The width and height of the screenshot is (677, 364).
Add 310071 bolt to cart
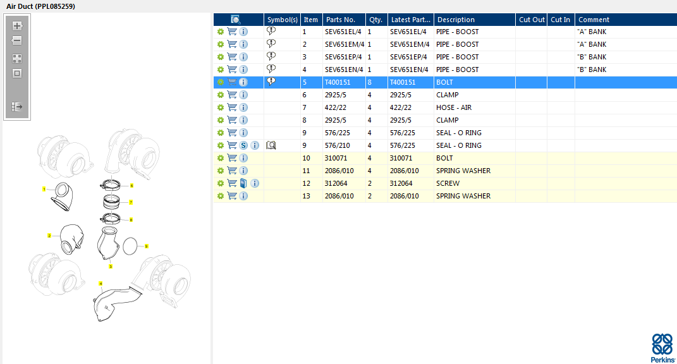232,158
